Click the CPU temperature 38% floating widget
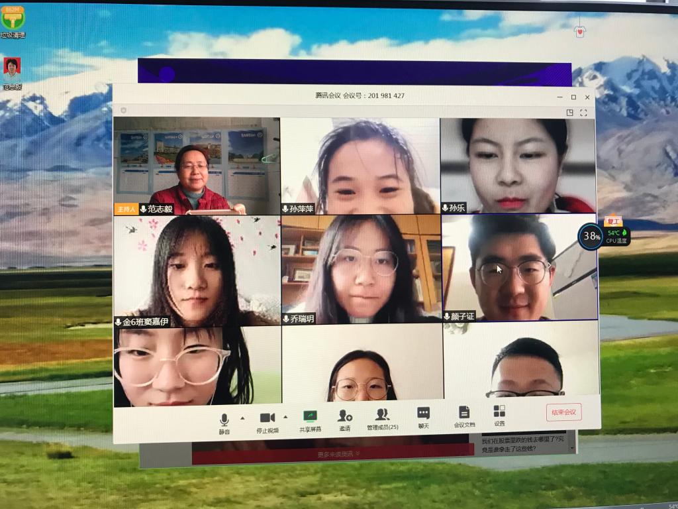Viewport: 678px width, 509px height. point(591,237)
